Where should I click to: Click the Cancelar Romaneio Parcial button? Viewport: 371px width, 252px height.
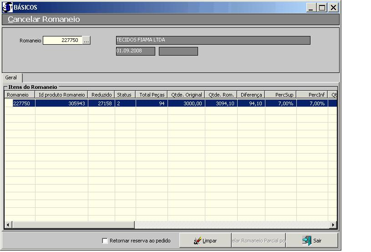258,241
